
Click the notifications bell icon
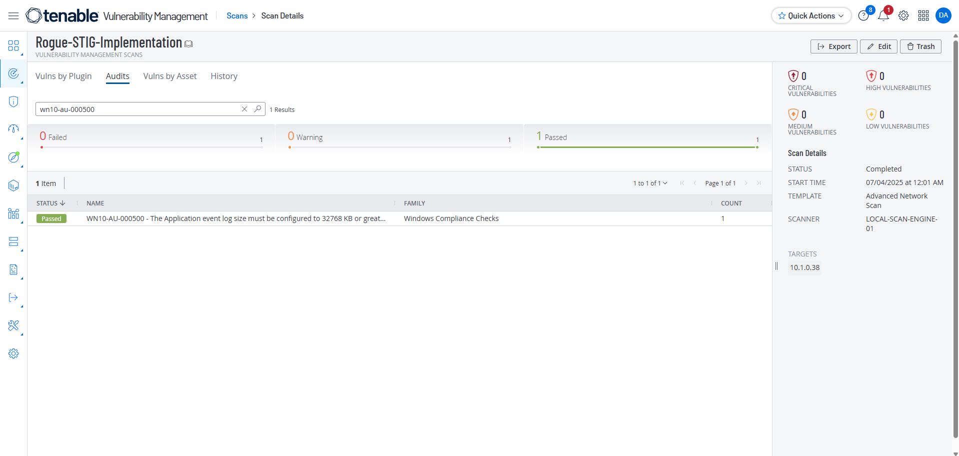click(883, 16)
